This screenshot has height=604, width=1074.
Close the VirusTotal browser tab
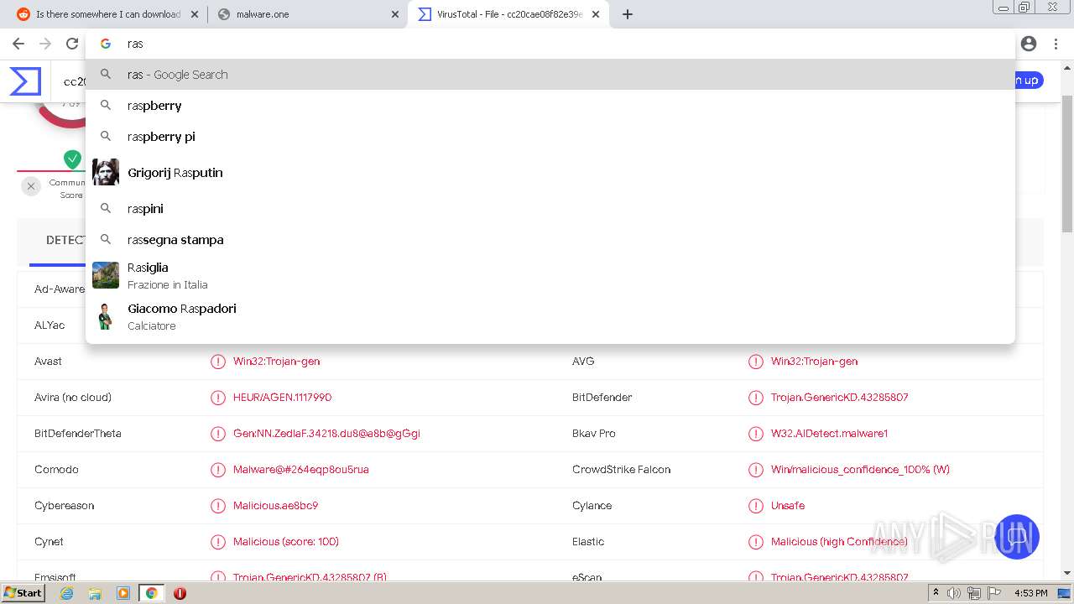point(596,14)
